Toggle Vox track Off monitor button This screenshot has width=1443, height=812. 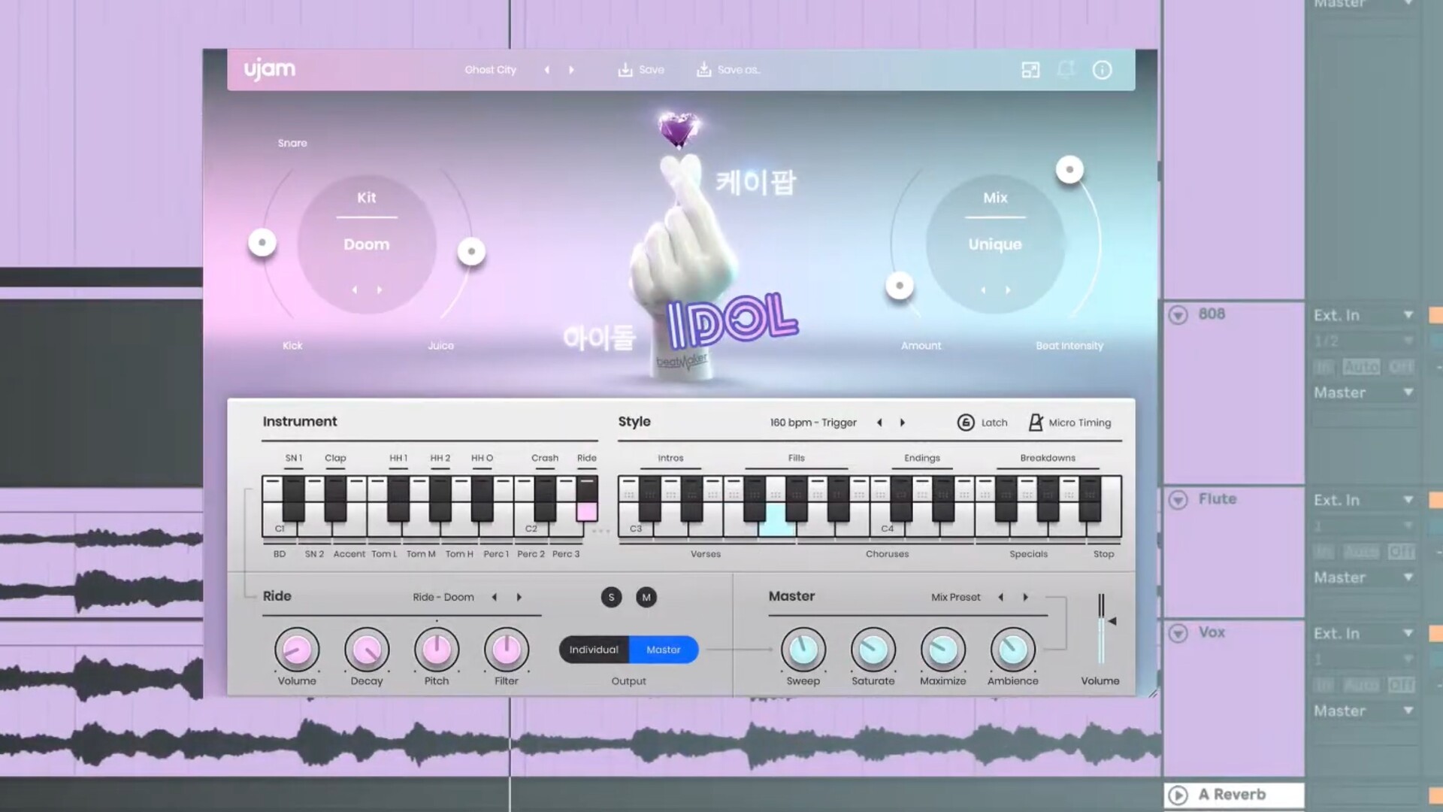(1402, 685)
